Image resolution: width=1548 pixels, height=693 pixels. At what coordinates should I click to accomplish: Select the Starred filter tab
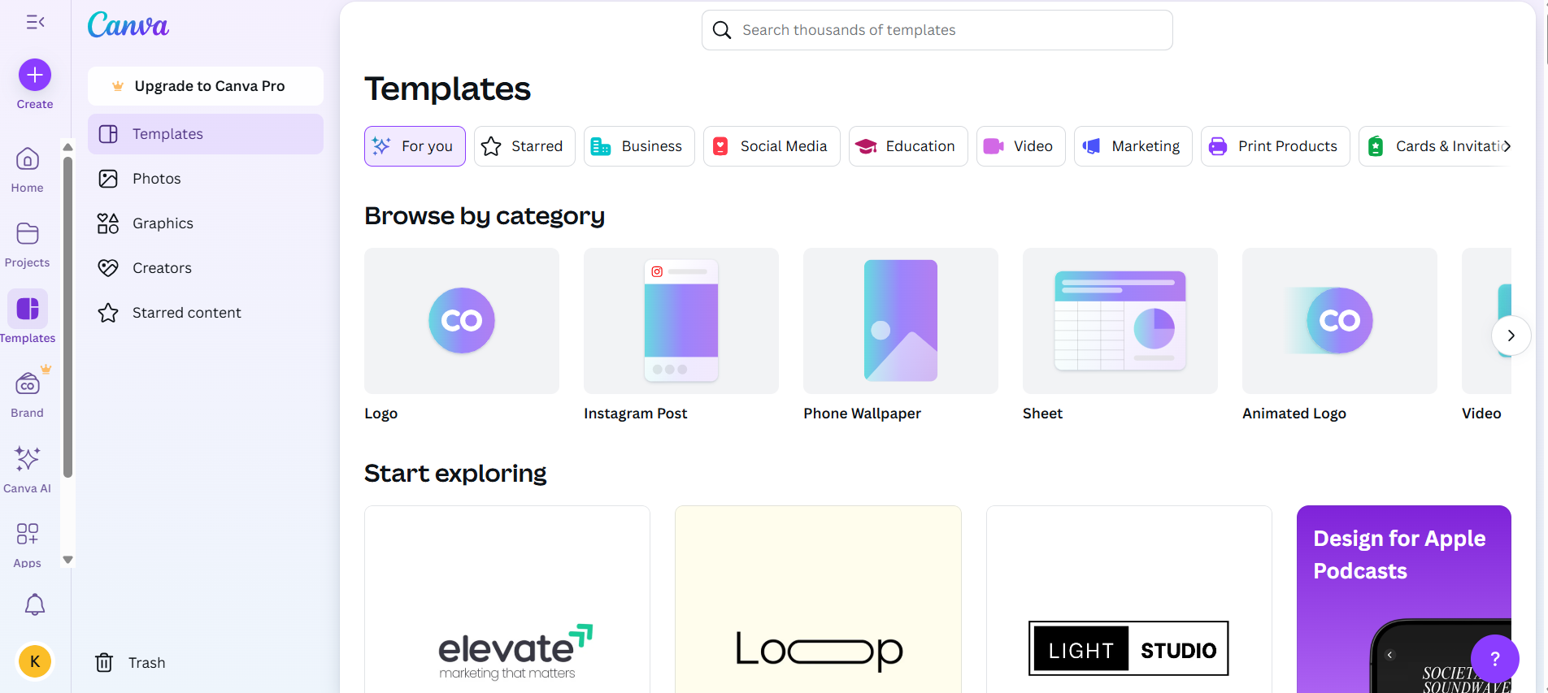coord(524,146)
